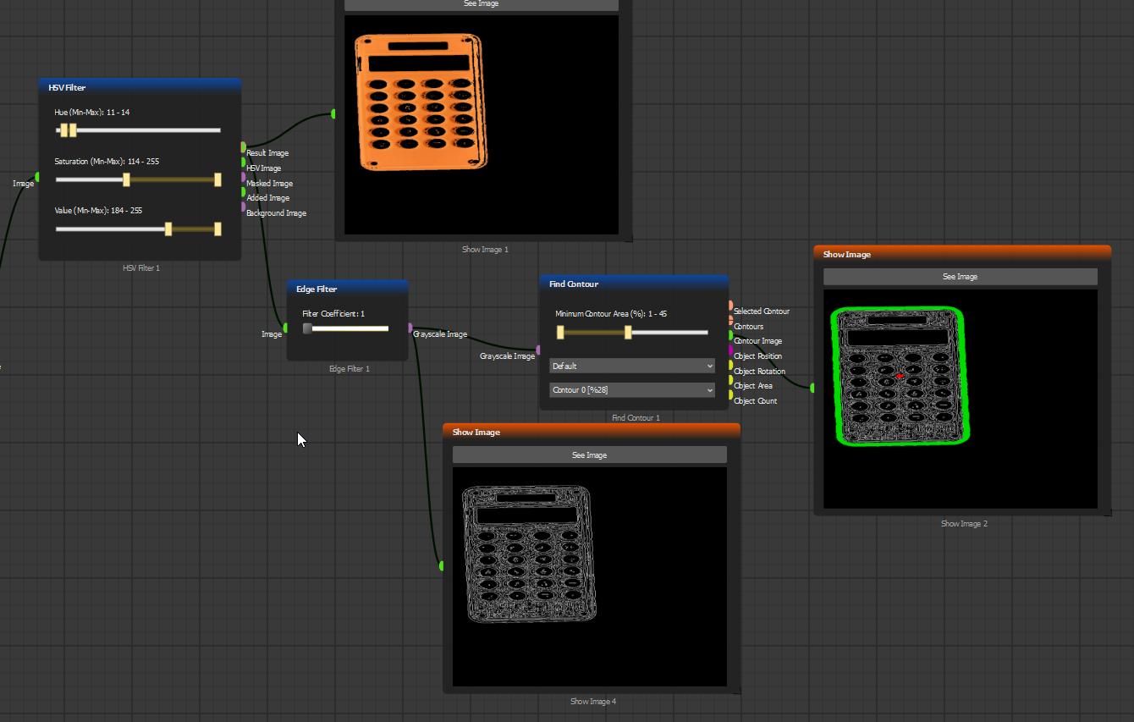Select the HSV Filter node title bar
This screenshot has height=722, width=1134.
point(140,86)
